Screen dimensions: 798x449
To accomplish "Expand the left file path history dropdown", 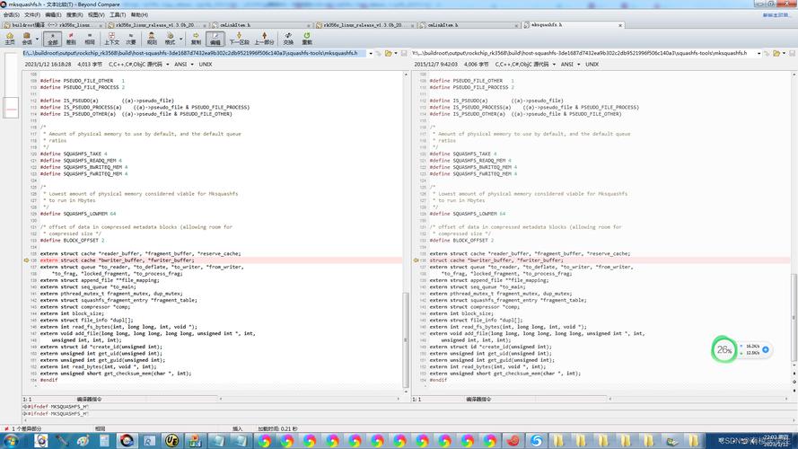I will (x=371, y=53).
